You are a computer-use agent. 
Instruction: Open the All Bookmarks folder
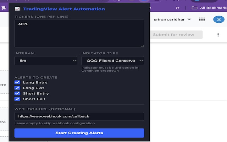pos(209,8)
